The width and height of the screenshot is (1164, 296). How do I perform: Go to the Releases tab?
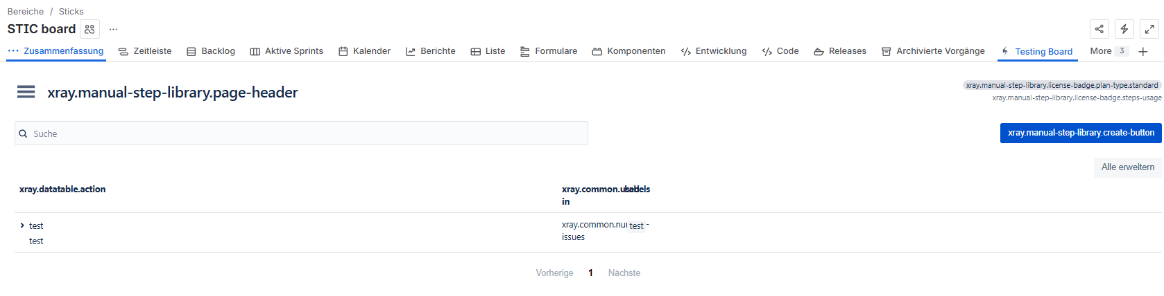840,51
